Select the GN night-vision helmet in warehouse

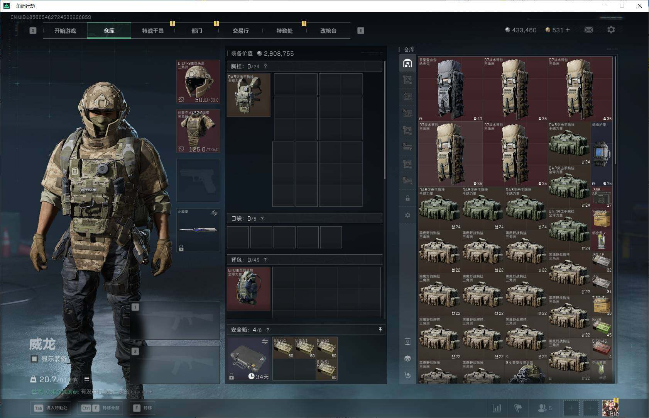[526, 372]
